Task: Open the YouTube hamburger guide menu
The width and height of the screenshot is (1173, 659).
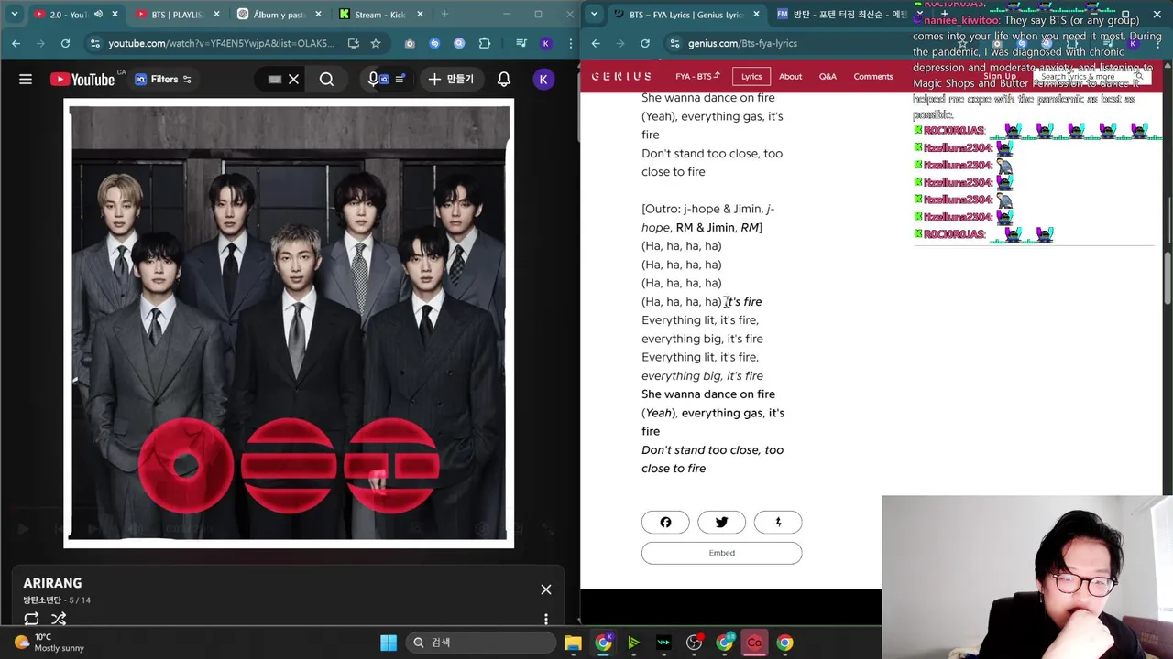Action: click(26, 80)
